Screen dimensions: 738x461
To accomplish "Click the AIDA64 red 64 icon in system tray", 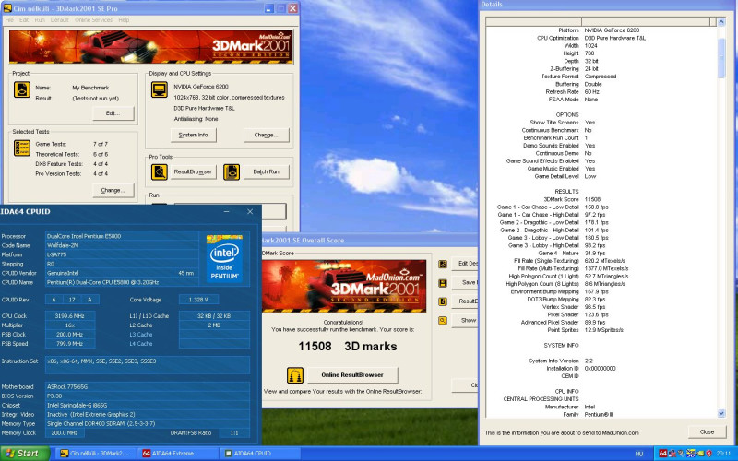I will [x=662, y=453].
